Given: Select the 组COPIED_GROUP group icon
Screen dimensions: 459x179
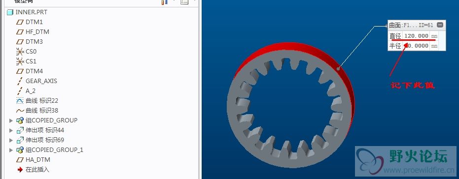Looking at the screenshot, I should [20, 120].
